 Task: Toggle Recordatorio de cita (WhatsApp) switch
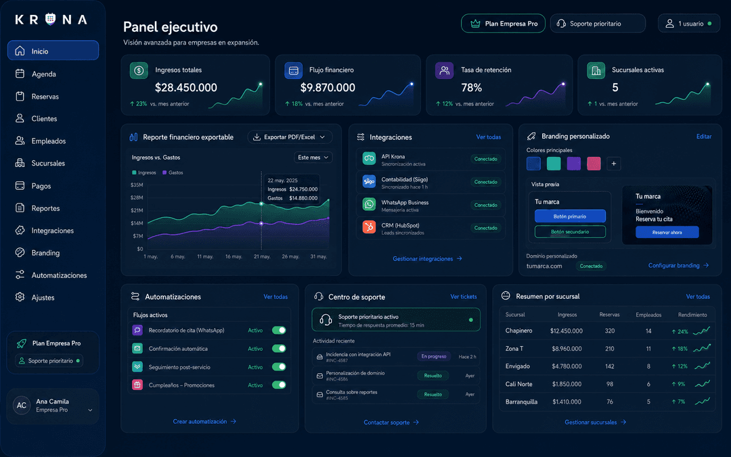point(279,331)
